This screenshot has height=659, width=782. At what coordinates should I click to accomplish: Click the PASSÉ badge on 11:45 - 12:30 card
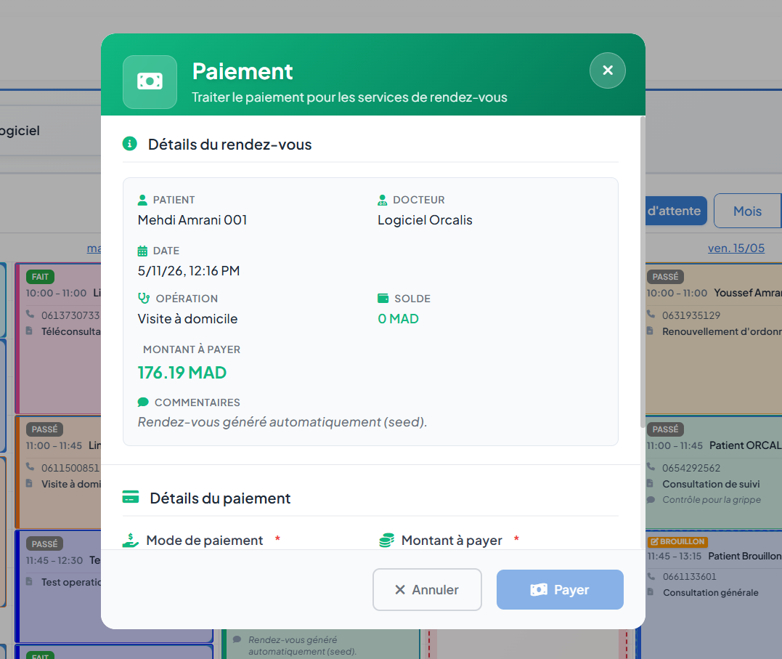[x=44, y=543]
